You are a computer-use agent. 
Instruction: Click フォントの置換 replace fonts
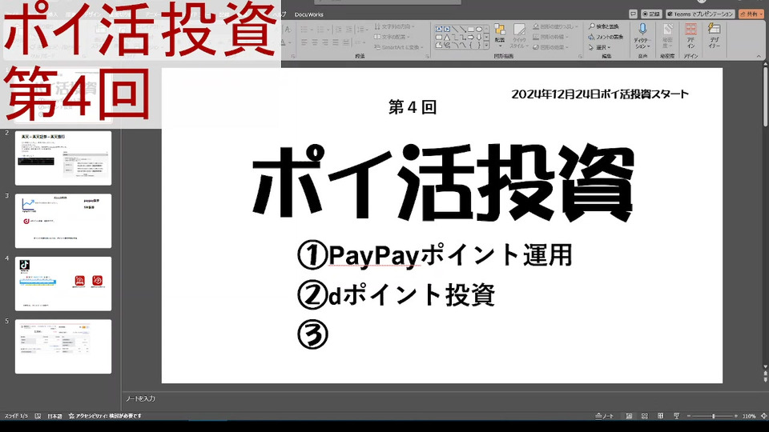click(606, 37)
